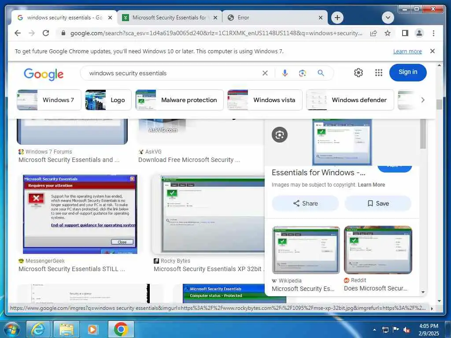The width and height of the screenshot is (451, 338).
Task: Open Microsoft Security Essentials STILL result link
Action: coord(72,269)
